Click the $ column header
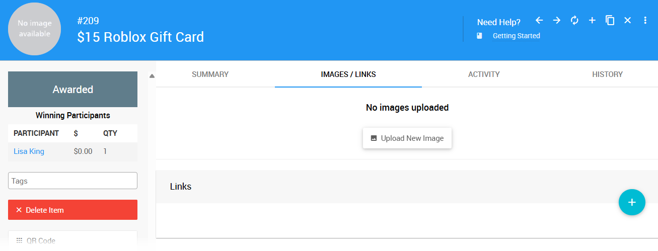Image resolution: width=658 pixels, height=251 pixels. (76, 133)
